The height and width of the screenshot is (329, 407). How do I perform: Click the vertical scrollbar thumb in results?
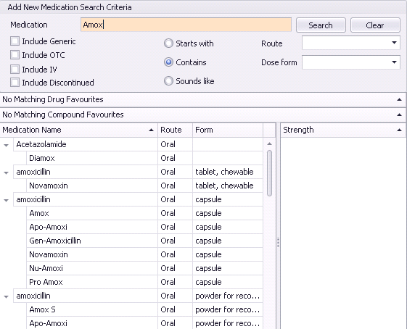click(269, 173)
